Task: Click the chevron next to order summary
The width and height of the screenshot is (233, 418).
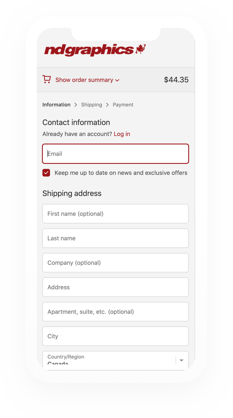Action: pyautogui.click(x=117, y=80)
